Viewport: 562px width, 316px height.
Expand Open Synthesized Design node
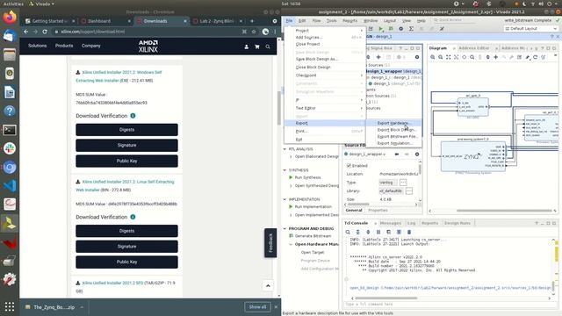point(291,186)
